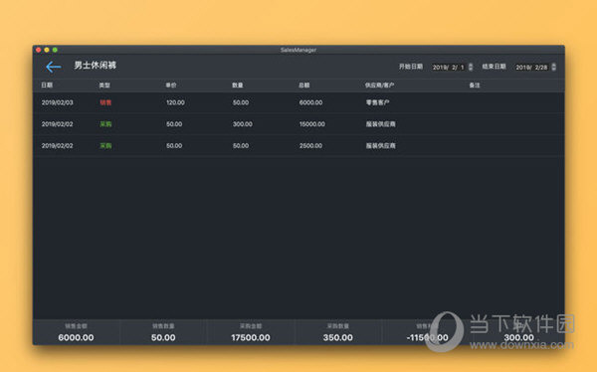This screenshot has width=597, height=372.
Task: Click the 备注 column header
Action: coord(475,86)
